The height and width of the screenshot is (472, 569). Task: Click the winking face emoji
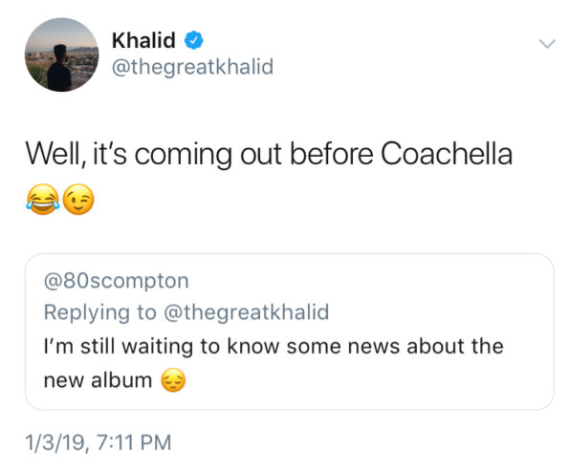click(78, 200)
